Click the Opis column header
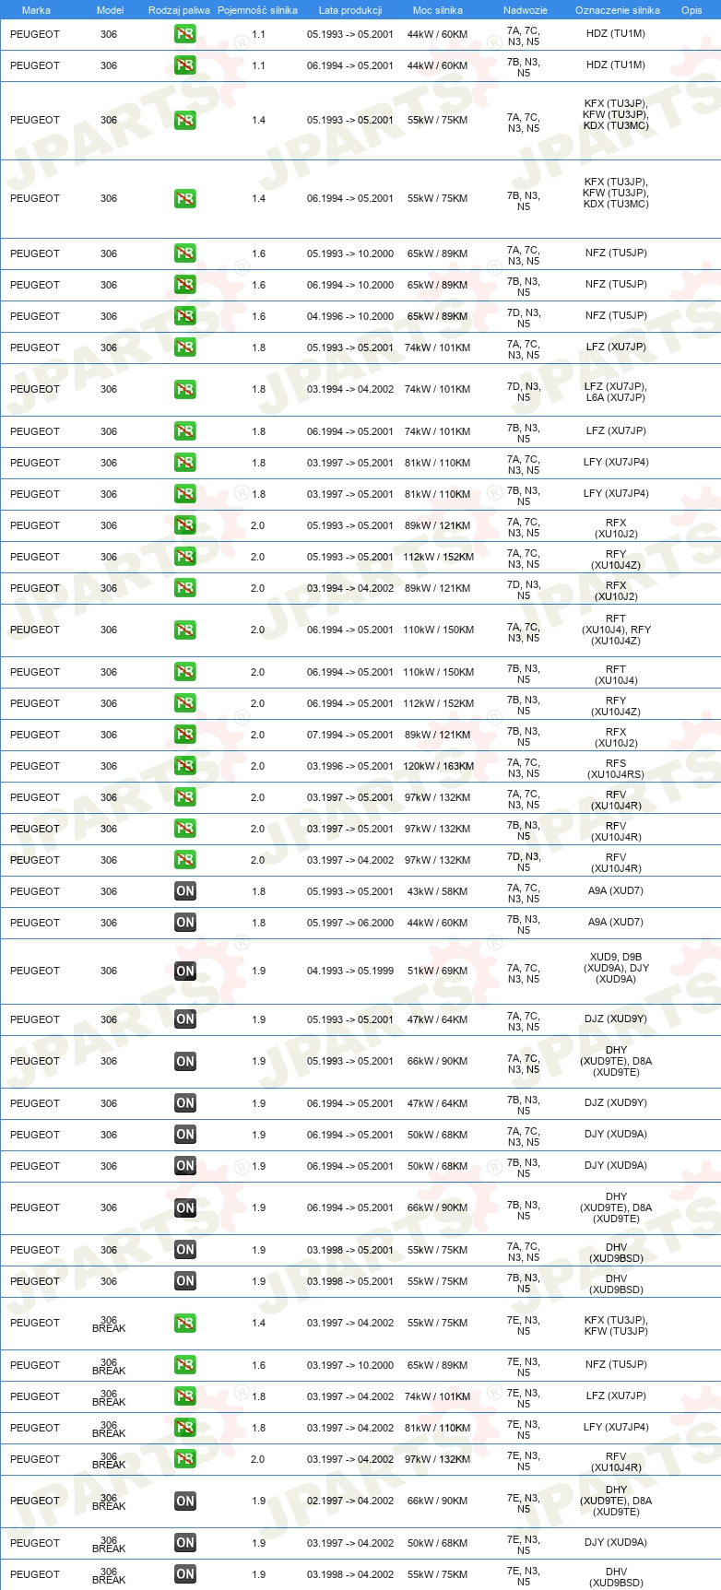This screenshot has width=721, height=1590. pos(691,10)
